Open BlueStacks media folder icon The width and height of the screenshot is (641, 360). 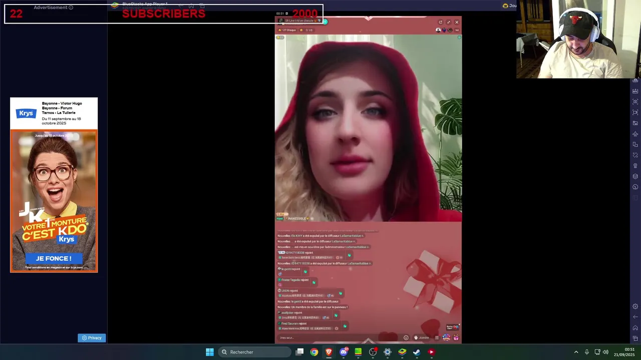point(635,123)
